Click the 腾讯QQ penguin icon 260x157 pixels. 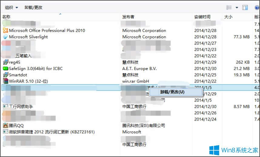pyautogui.click(x=5, y=125)
